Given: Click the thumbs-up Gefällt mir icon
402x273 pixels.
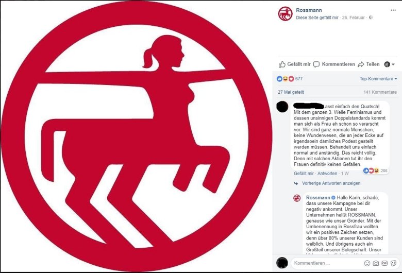Looking at the screenshot, I should 282,64.
